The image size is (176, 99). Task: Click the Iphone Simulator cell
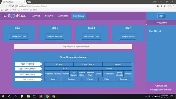pos(119,74)
